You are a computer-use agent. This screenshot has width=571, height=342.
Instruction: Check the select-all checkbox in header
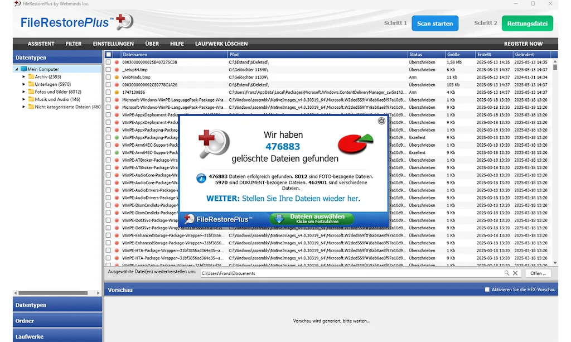tap(109, 55)
